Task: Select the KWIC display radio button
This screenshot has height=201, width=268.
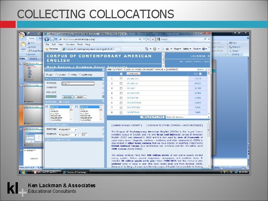Action: [69, 75]
